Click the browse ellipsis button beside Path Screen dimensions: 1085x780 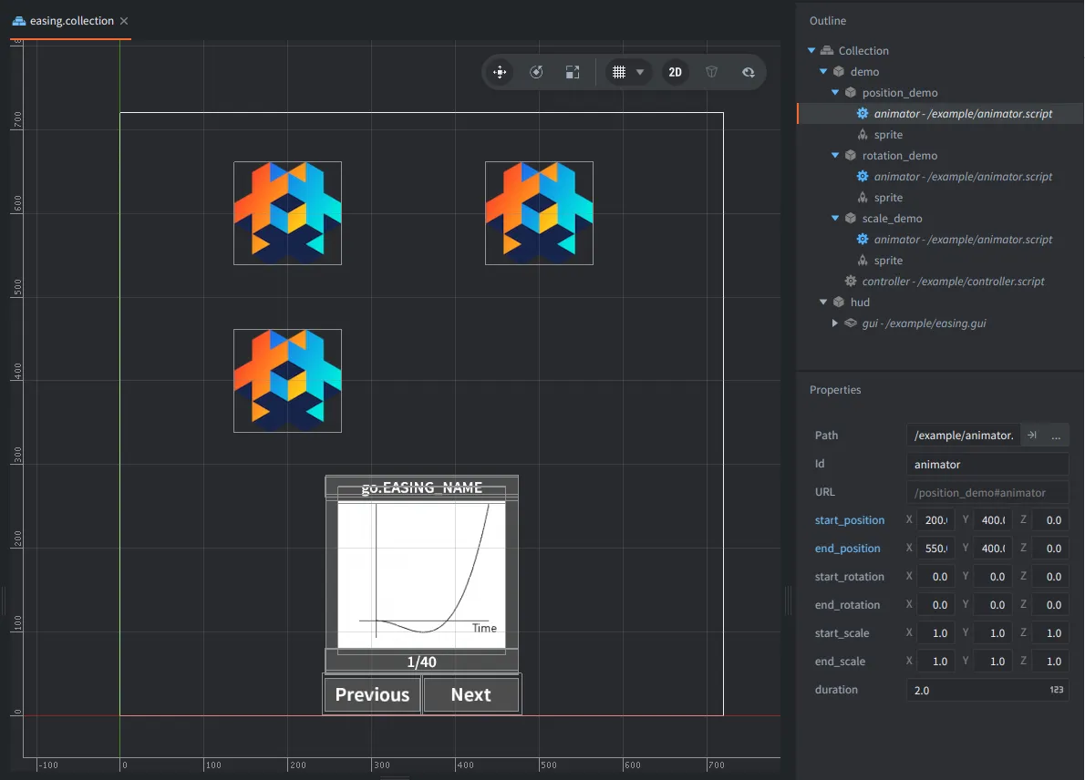1056,436
